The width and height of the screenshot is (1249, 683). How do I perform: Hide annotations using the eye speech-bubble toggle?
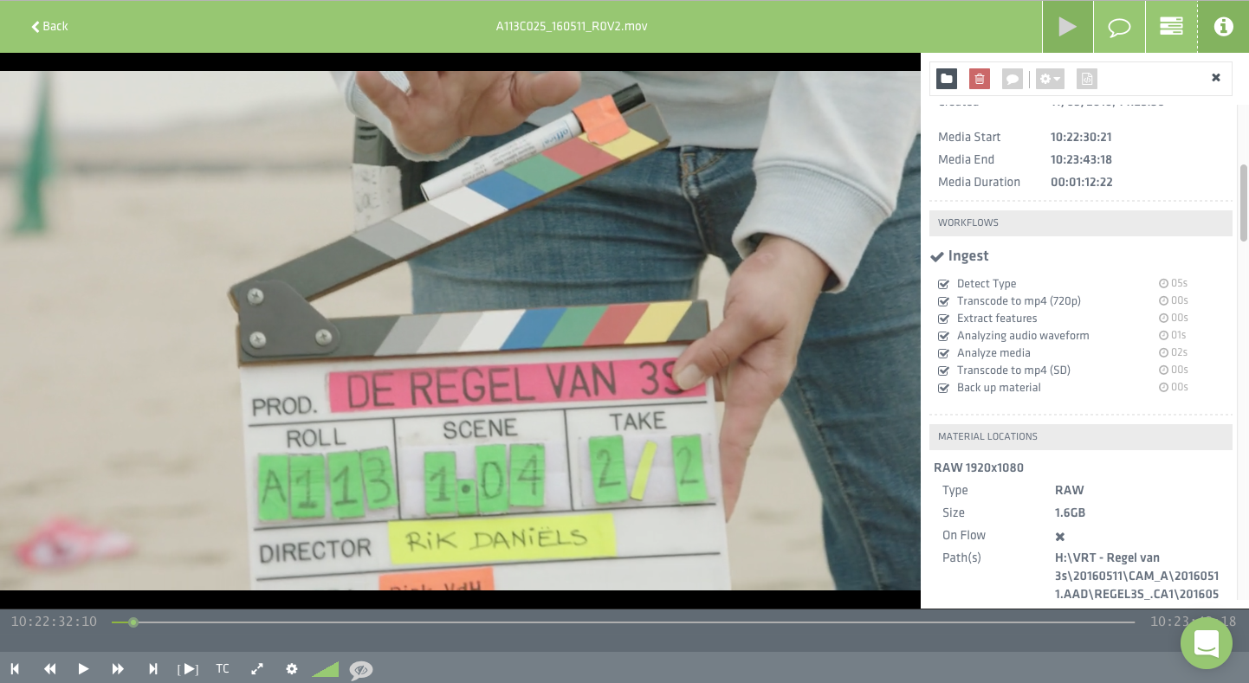click(x=361, y=669)
